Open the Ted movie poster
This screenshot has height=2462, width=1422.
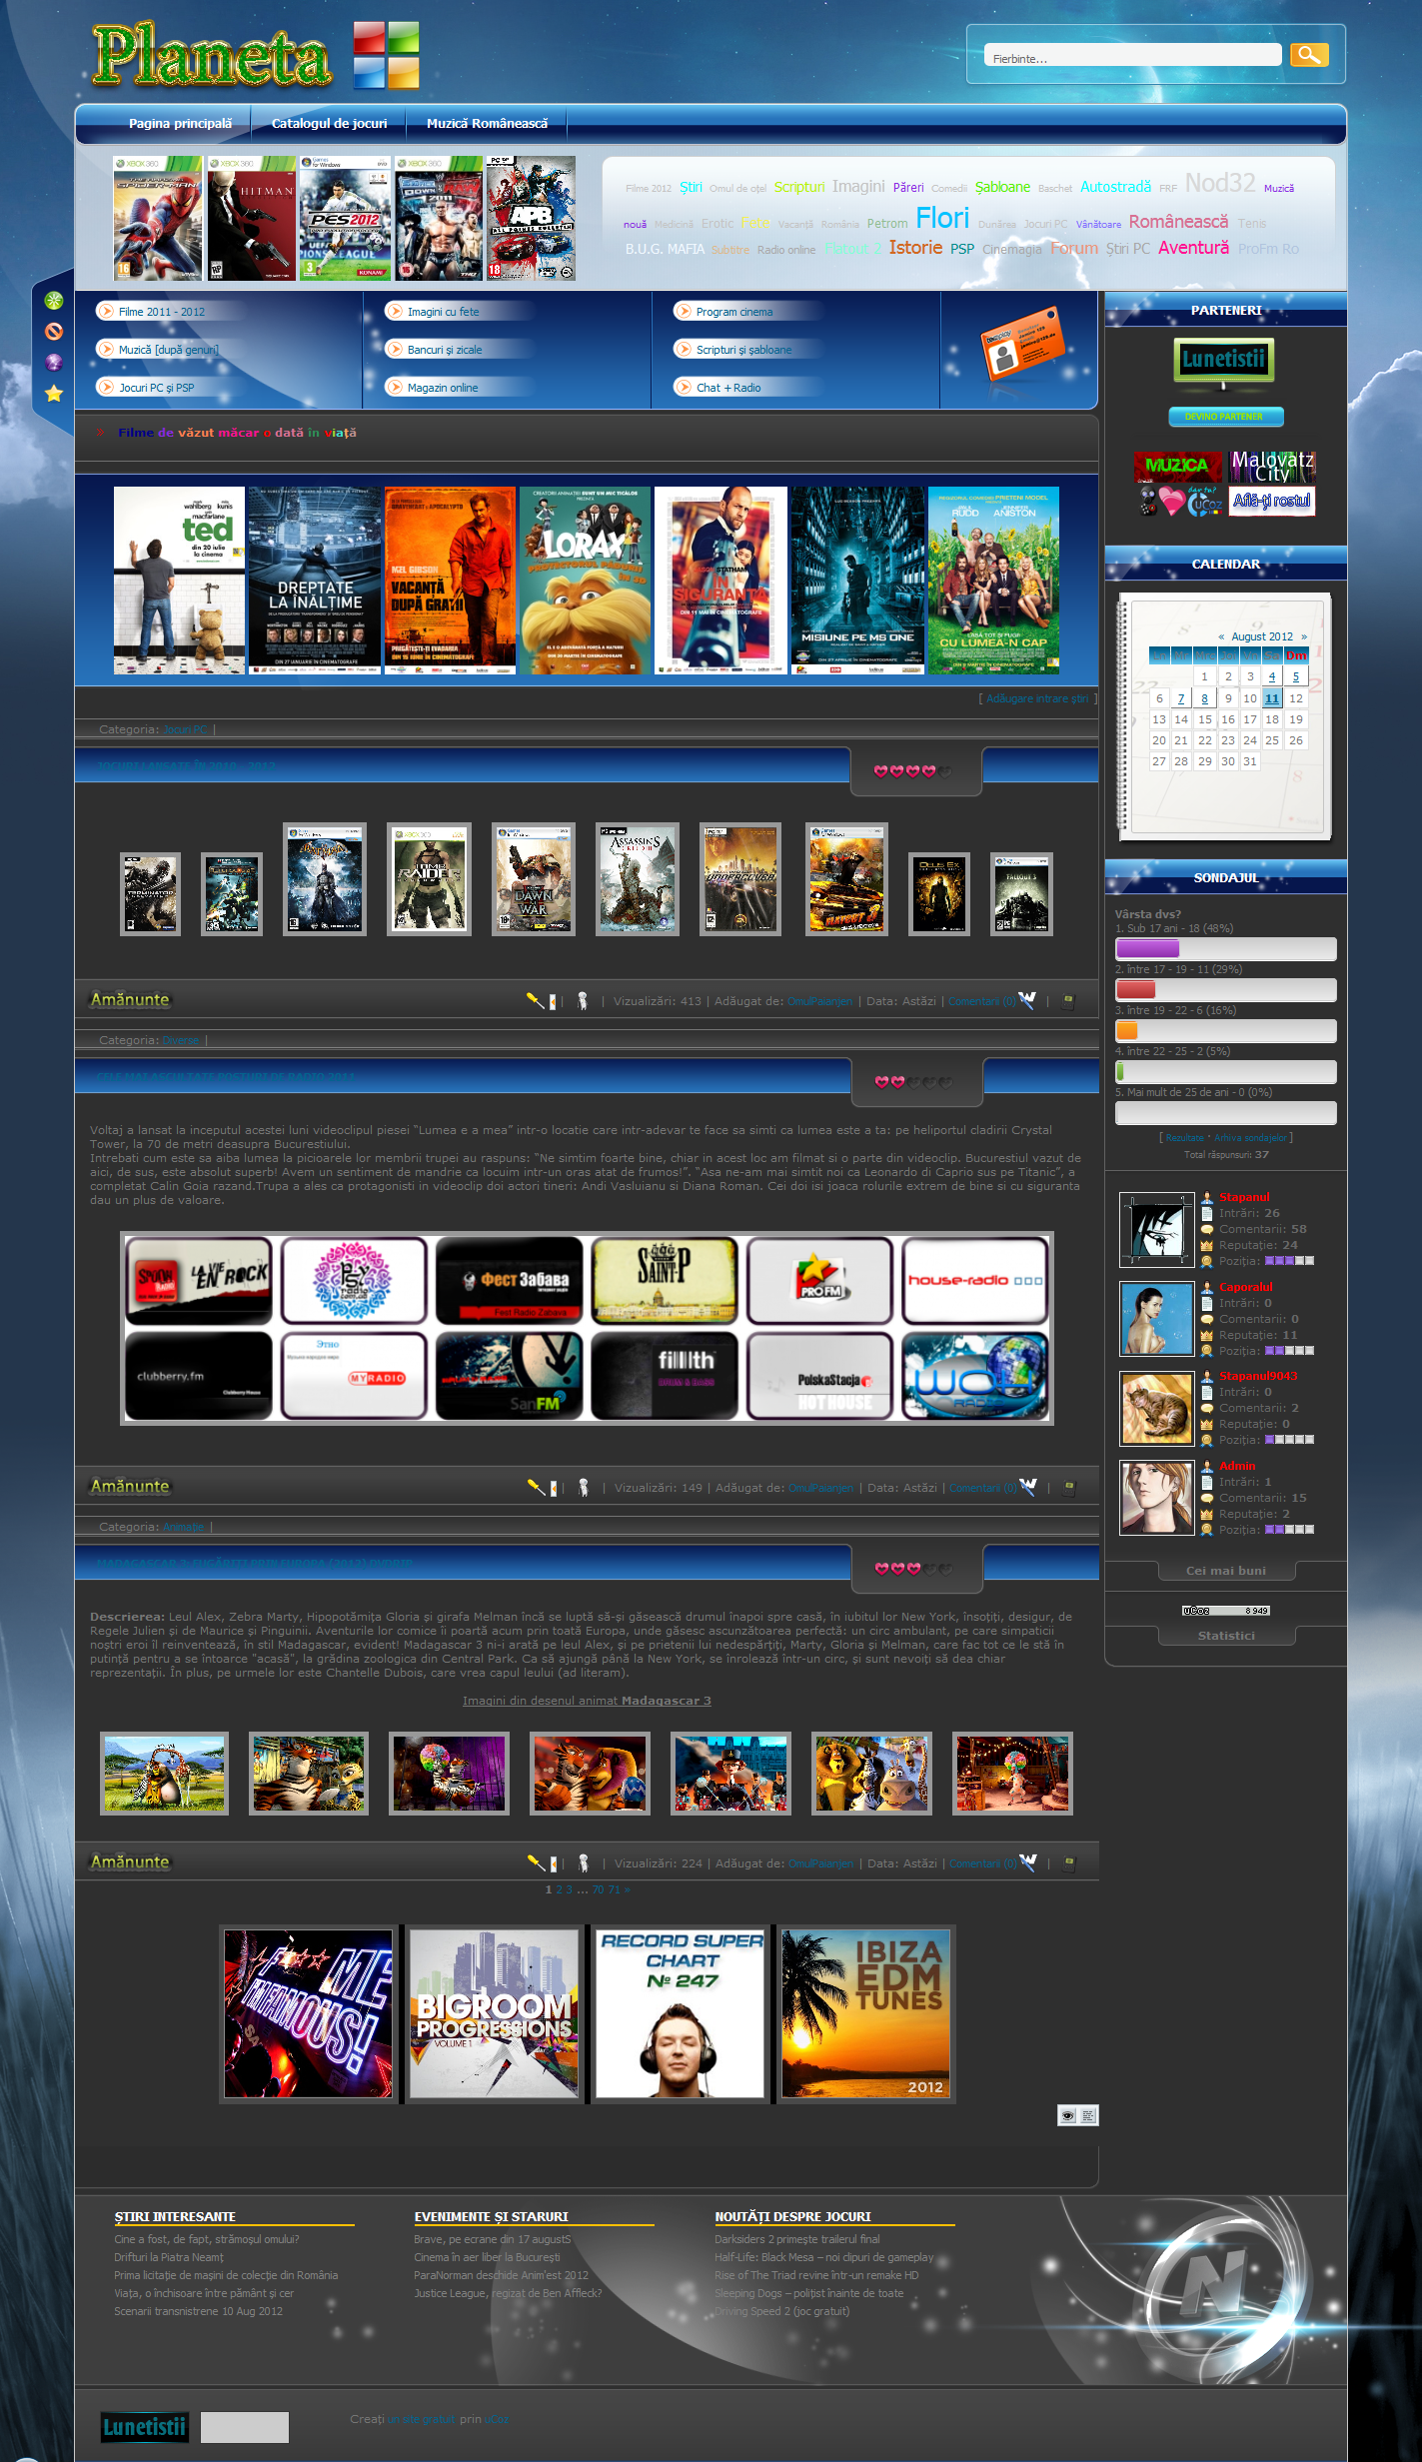point(179,581)
